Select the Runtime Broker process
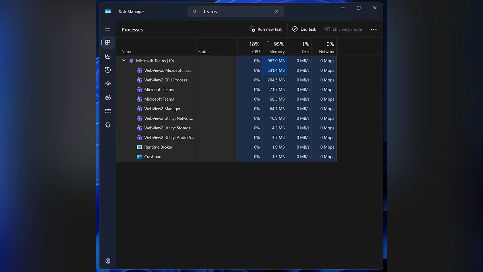Image resolution: width=483 pixels, height=272 pixels. 158,147
